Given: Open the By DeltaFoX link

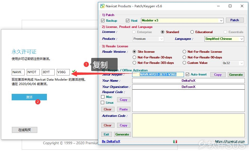Looking at the screenshot, I should (x=111, y=141).
